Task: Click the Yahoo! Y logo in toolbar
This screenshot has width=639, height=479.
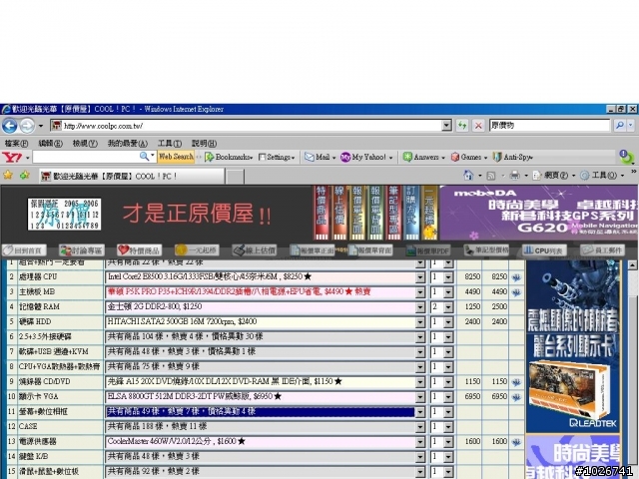Action: [x=12, y=157]
